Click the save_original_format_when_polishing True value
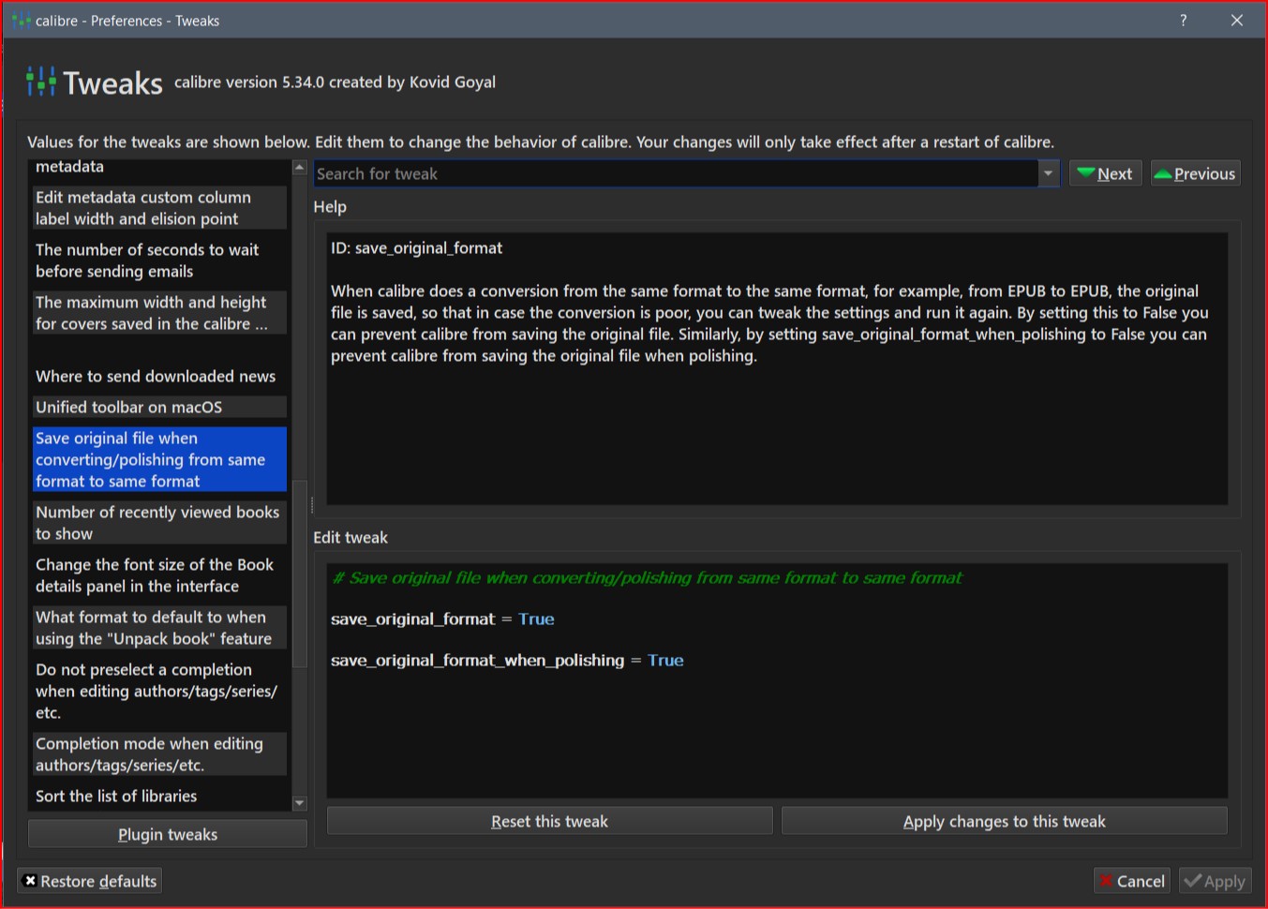This screenshot has width=1268, height=909. (665, 660)
